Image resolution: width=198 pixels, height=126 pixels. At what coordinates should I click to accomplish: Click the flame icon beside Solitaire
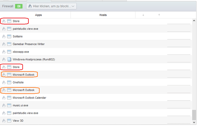[4, 37]
